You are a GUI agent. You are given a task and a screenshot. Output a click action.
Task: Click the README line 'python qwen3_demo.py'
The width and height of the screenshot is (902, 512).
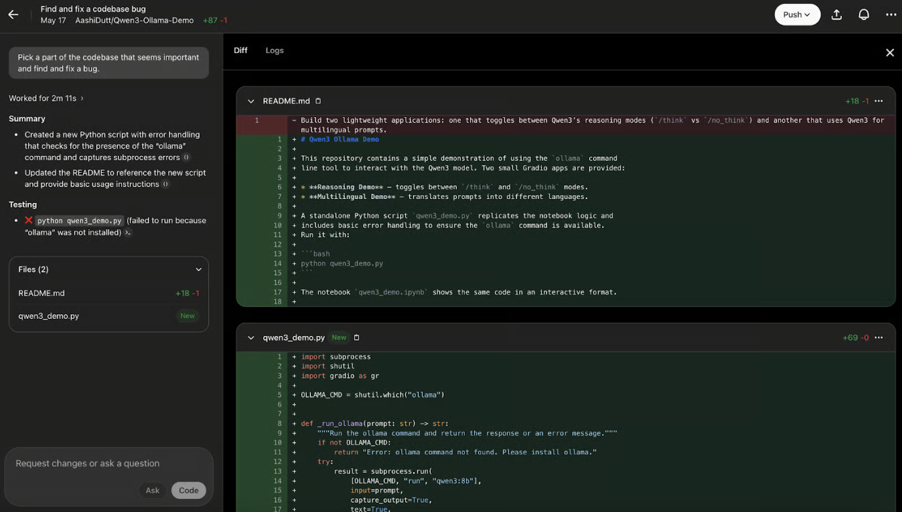coord(342,263)
